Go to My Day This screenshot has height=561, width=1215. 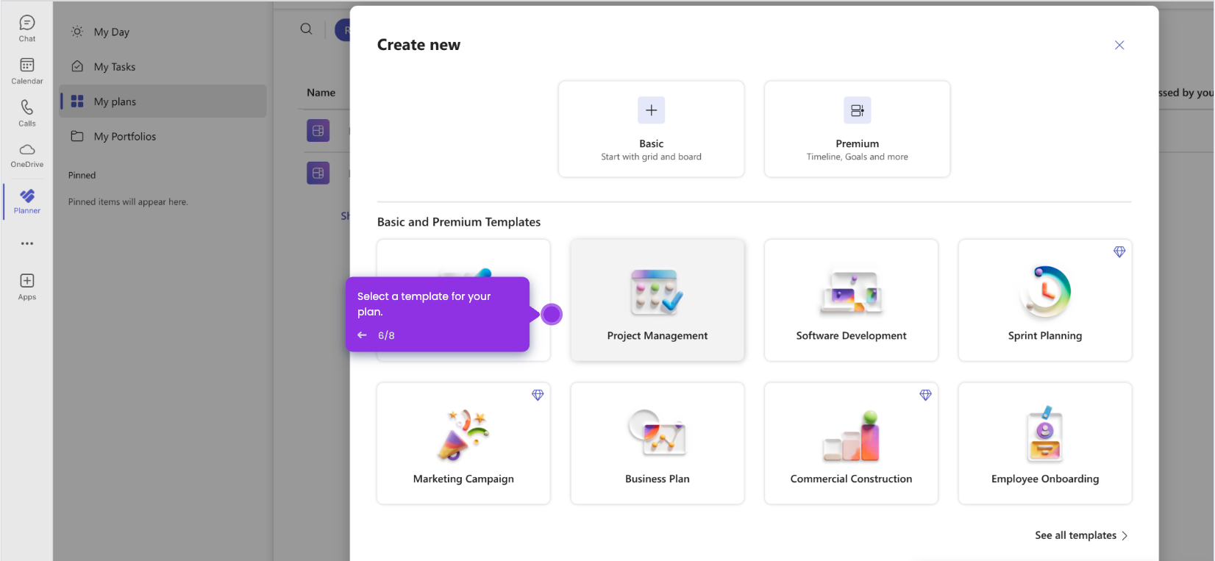pyautogui.click(x=163, y=32)
